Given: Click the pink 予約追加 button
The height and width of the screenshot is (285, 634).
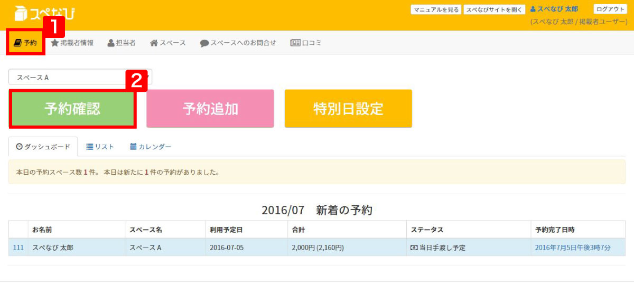Looking at the screenshot, I should 210,109.
